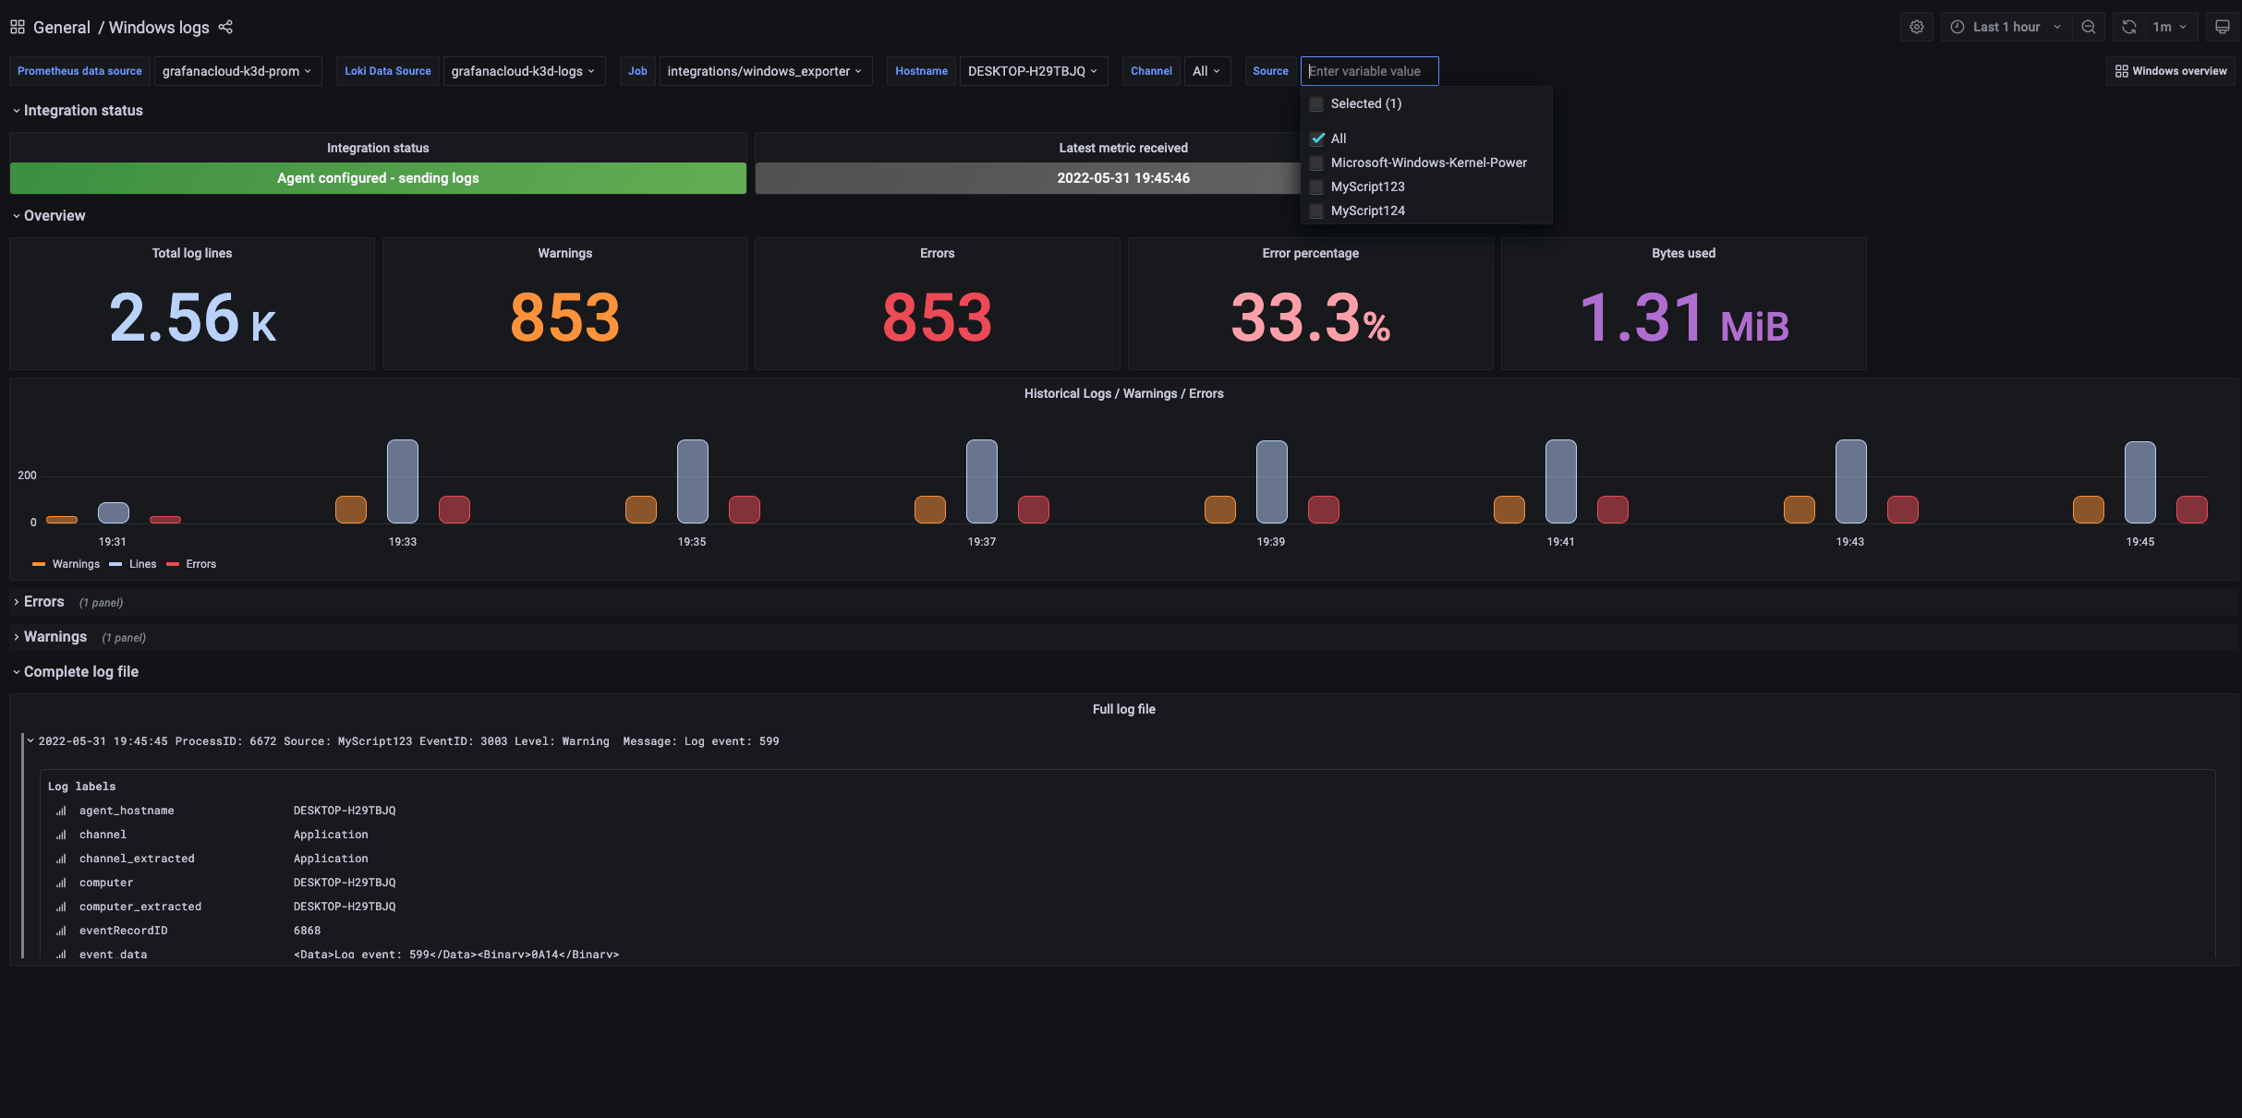Open the Last 1 hour time picker

[x=2005, y=27]
